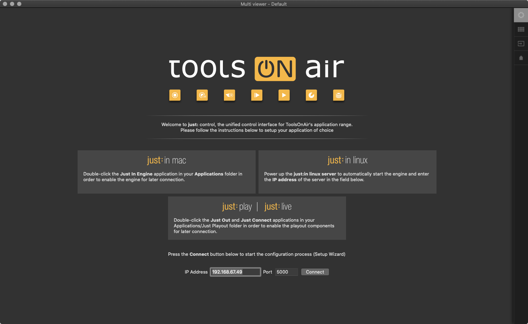Click the 'Multi viewer - Default' window title
Screen dimensions: 528x324
point(263,4)
